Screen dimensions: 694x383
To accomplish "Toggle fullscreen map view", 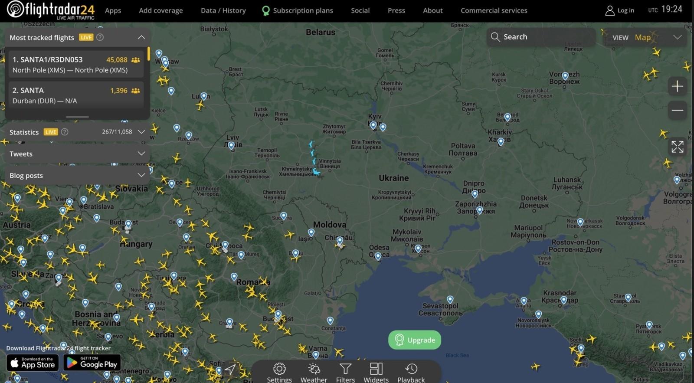I will [x=677, y=147].
